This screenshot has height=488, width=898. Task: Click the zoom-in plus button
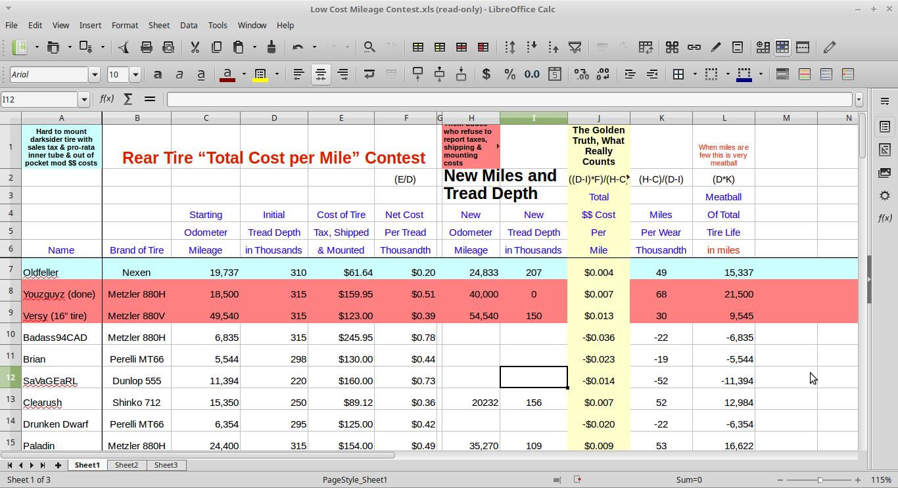pos(857,480)
